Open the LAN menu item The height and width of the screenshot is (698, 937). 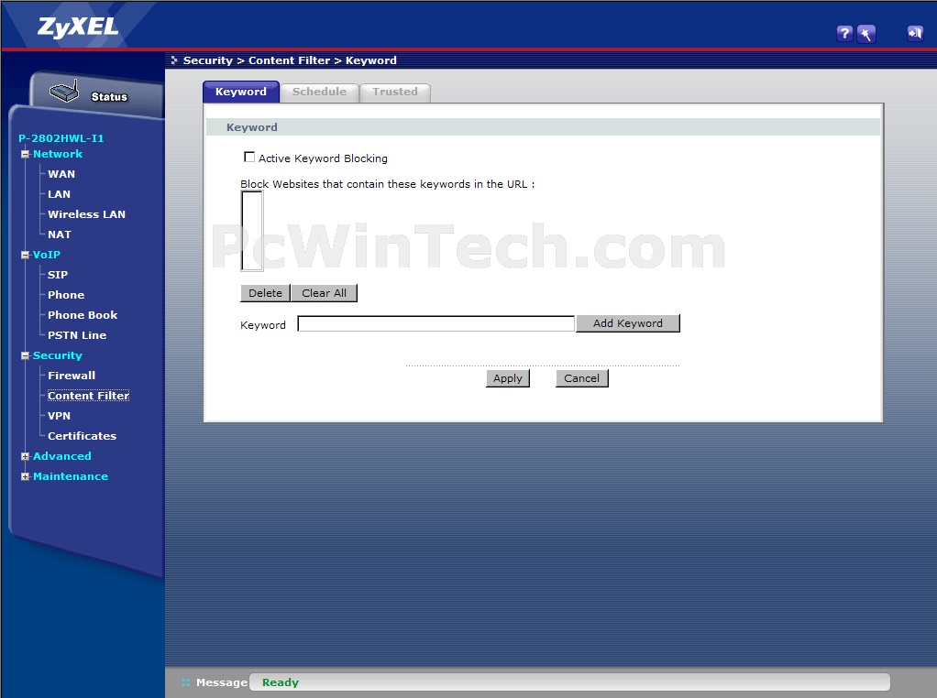click(x=60, y=194)
